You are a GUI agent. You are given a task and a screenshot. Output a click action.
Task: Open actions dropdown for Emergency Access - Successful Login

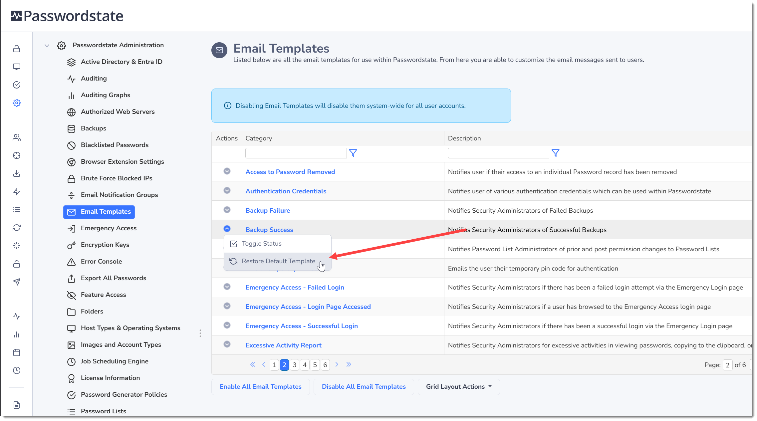[227, 325]
